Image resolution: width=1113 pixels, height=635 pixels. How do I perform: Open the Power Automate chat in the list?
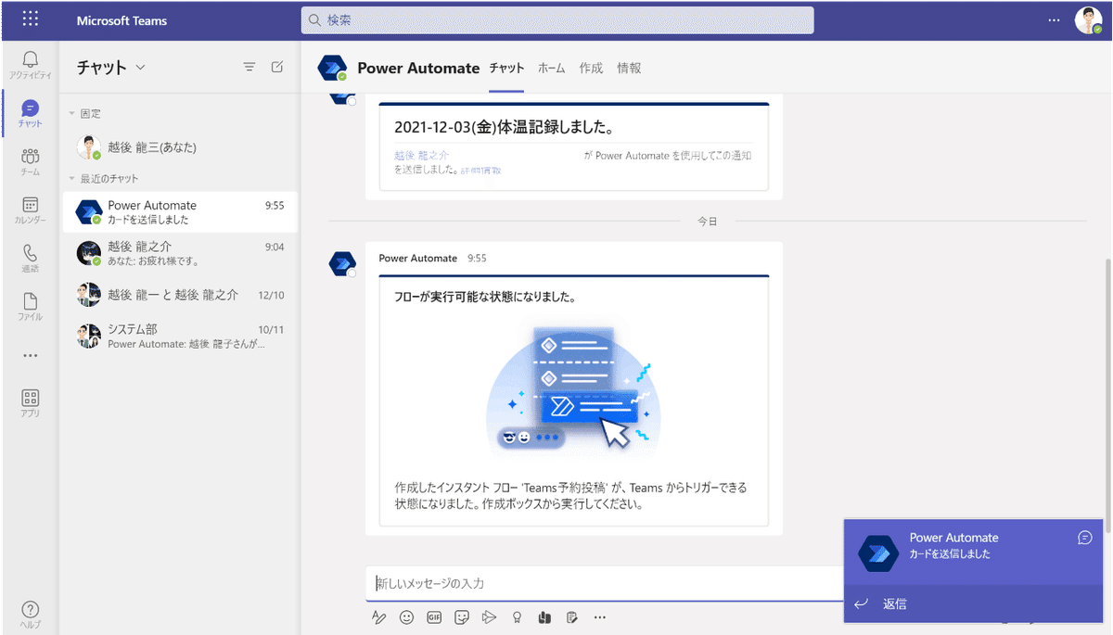tap(179, 212)
